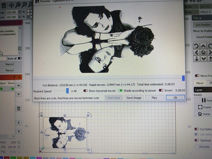
Task: Open the upper Middle dropdown
Action: tap(192, 7)
